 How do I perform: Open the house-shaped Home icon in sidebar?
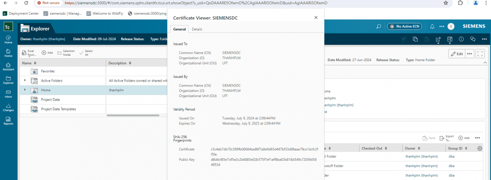pyautogui.click(x=8, y=53)
